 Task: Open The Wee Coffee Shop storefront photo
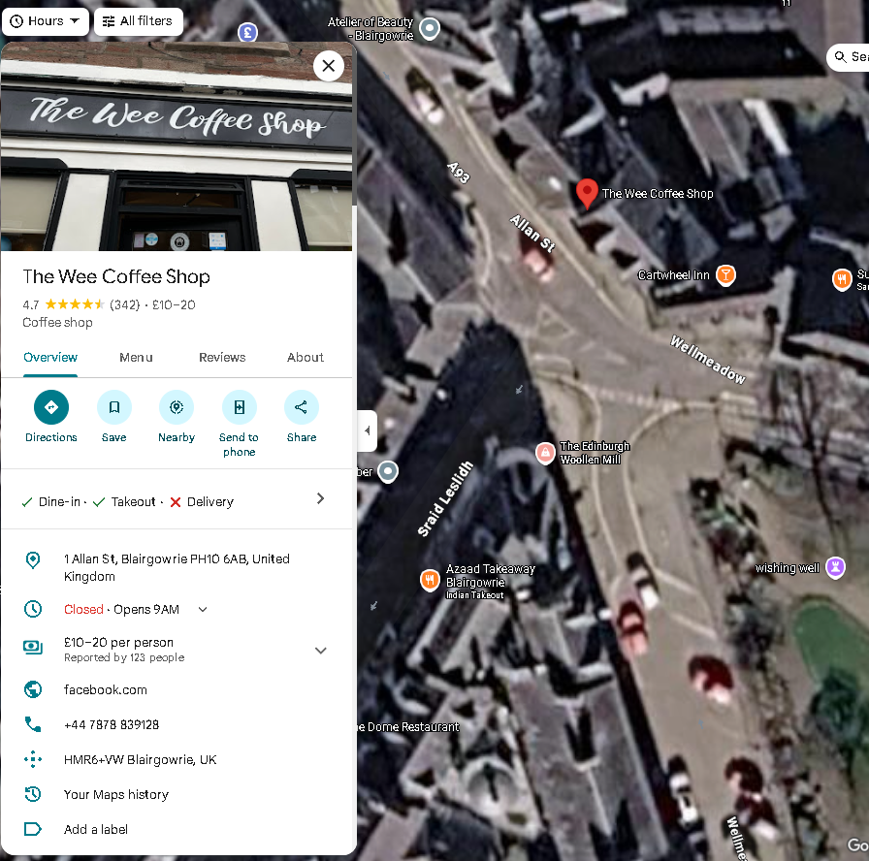point(177,146)
